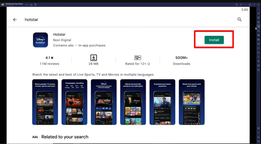
Task: Open 'Download and watch anywhere' screenshot
Action: 162,102
